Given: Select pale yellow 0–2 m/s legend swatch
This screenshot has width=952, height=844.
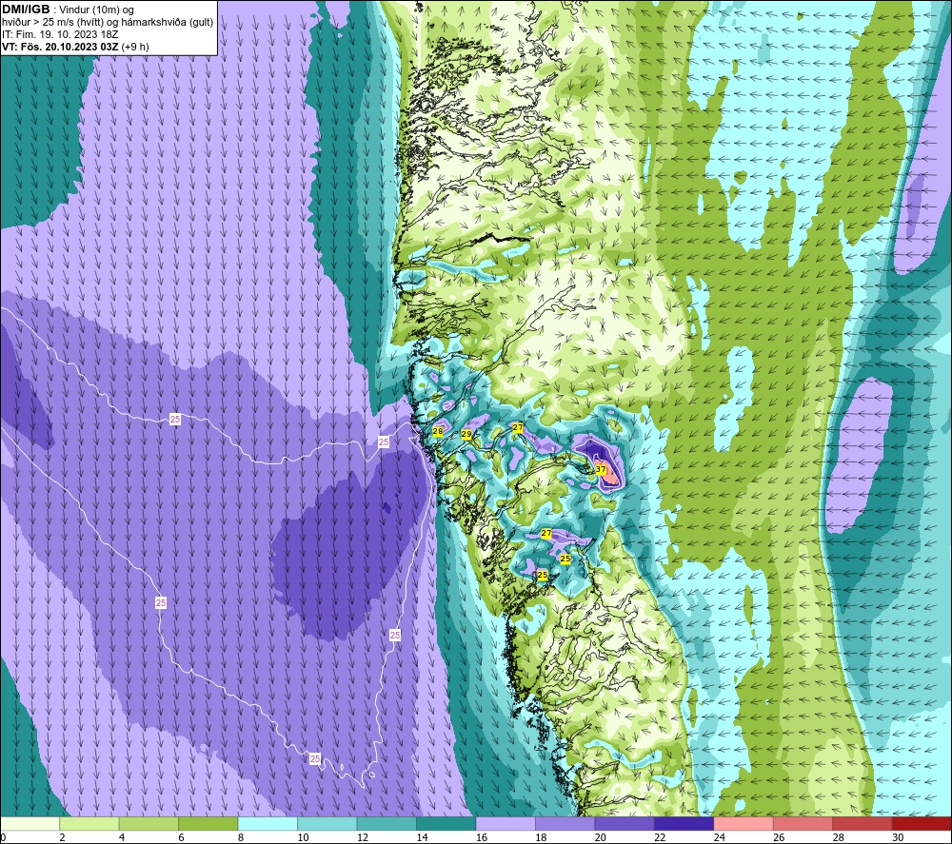Looking at the screenshot, I should point(30,823).
